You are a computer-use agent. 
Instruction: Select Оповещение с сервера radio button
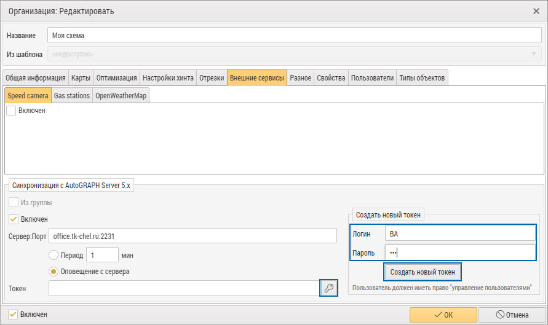(54, 271)
